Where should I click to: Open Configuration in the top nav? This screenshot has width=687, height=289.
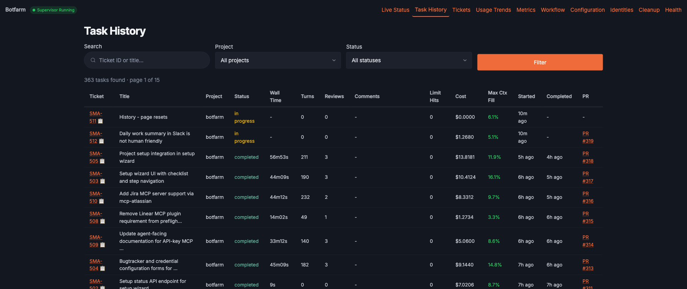point(588,10)
